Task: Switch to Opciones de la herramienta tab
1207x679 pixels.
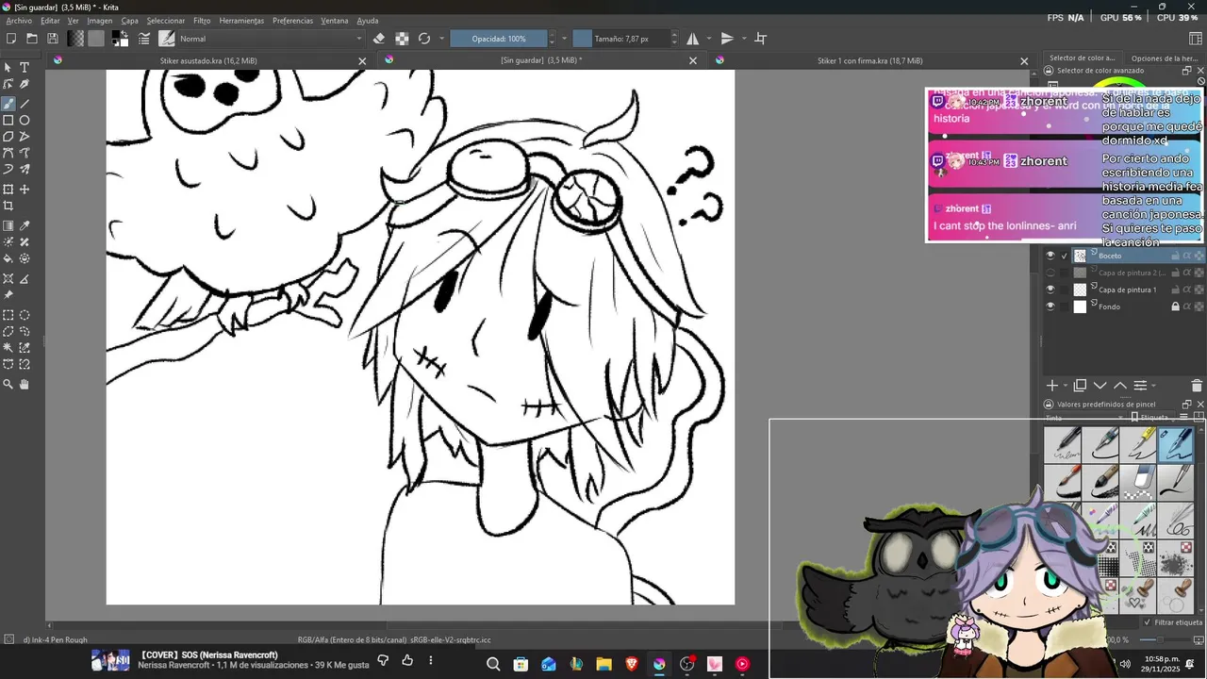Action: [1165, 58]
